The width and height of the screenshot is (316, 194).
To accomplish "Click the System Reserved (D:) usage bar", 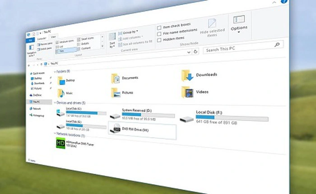I will [x=149, y=115].
